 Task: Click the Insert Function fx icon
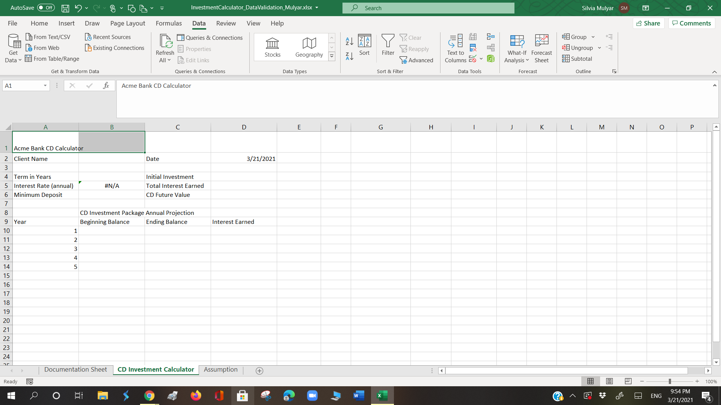point(106,86)
